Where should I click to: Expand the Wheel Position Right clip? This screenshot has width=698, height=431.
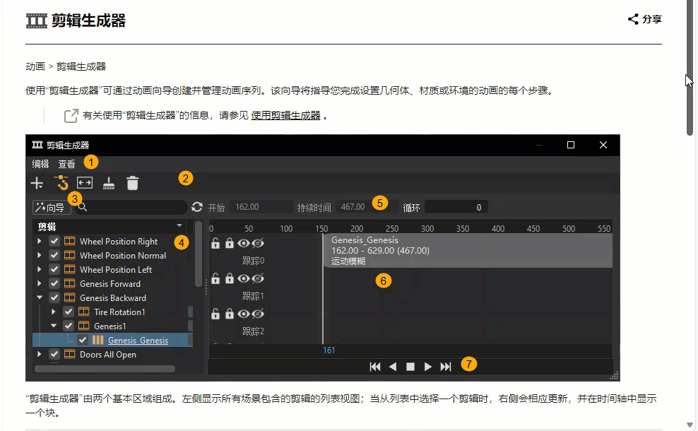(39, 242)
